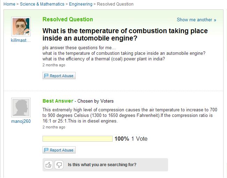Click the question title about combustion temperature
Screen dimensions: 227x178
pyautogui.click(x=125, y=35)
